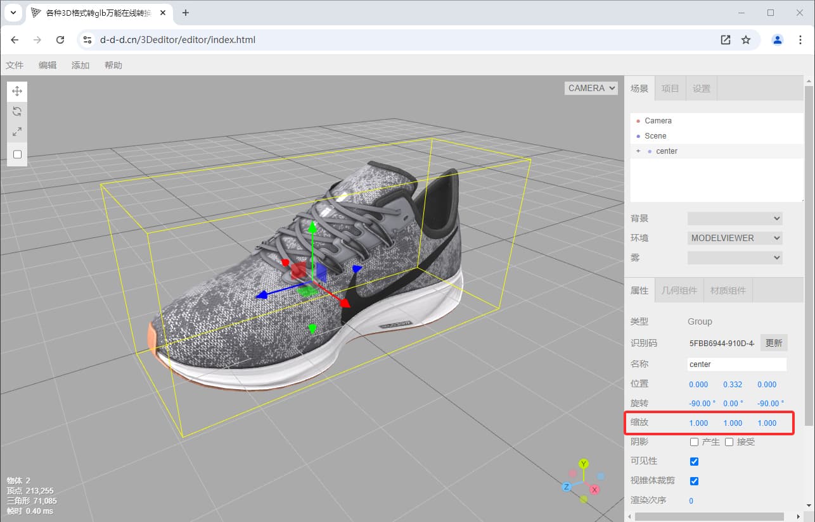Click the green Y-axis gizmo arrow

(311, 228)
